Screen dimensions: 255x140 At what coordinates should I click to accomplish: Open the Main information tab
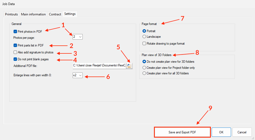tap(33, 14)
